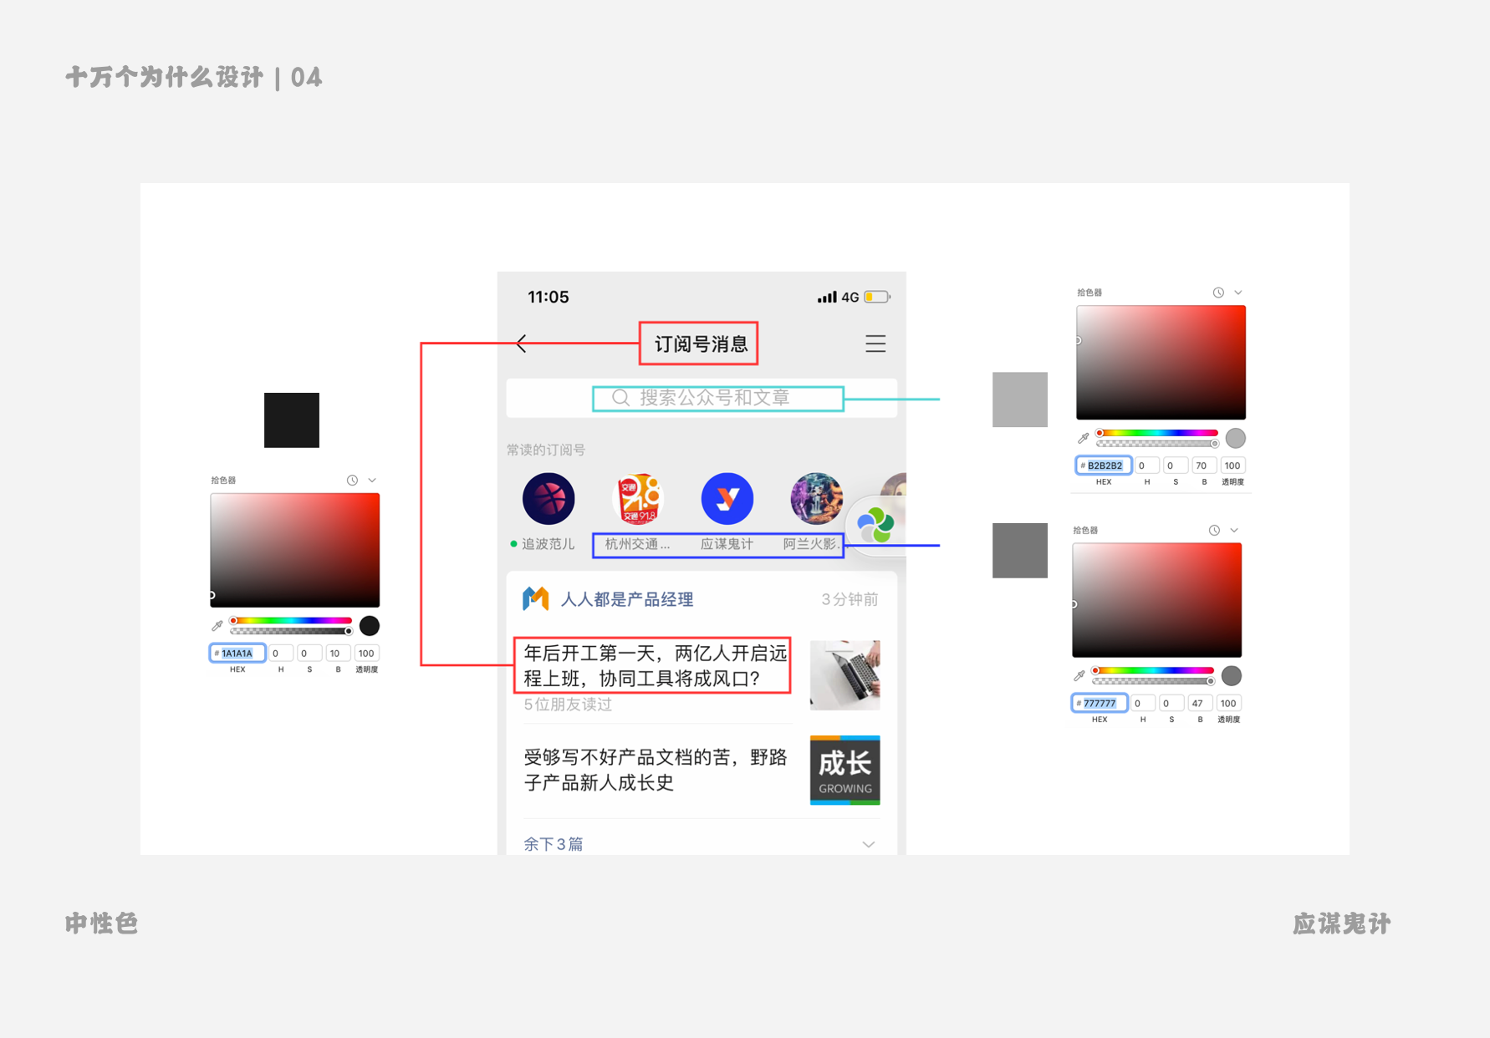Open the 受够写不好产品文档的苦 article
This screenshot has height=1038, width=1490.
click(655, 769)
